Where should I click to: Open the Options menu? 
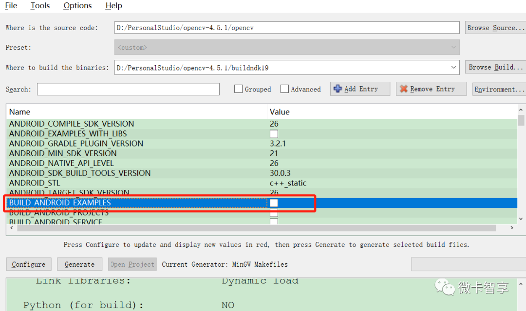coord(77,6)
